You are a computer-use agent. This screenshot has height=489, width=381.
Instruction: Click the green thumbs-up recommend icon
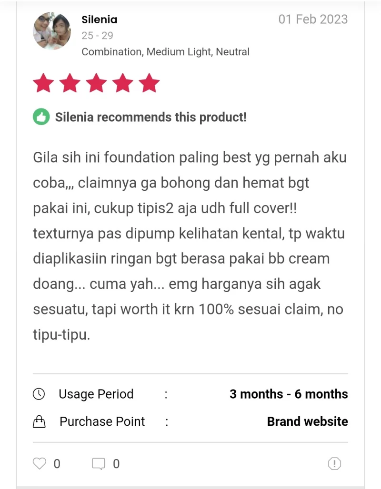[41, 117]
